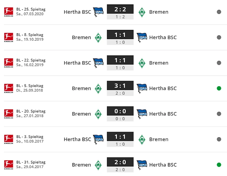The height and width of the screenshot is (176, 227).
Task: Click grey draw dot for 2:2 match
Action: coord(219,12)
